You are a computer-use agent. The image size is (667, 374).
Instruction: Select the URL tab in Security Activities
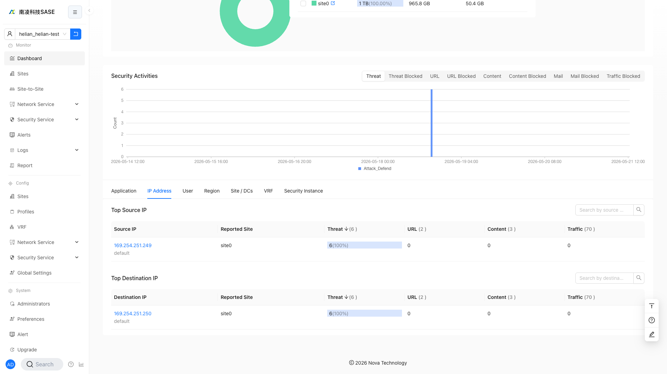point(435,76)
